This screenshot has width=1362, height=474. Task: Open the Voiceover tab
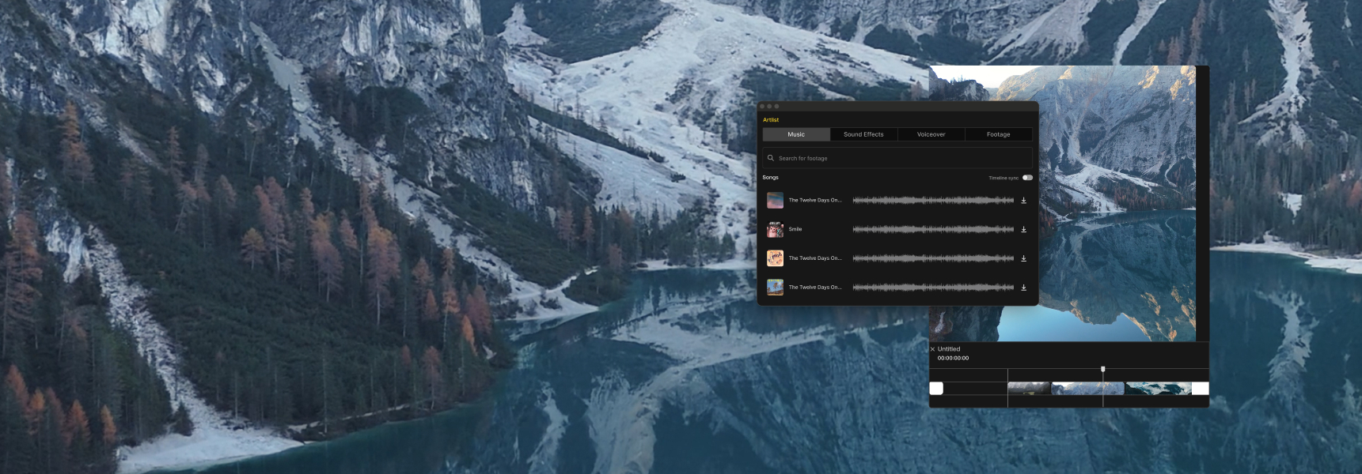[x=931, y=134]
